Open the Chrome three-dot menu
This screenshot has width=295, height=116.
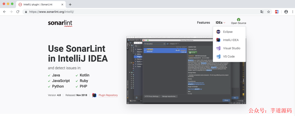coord(293,12)
